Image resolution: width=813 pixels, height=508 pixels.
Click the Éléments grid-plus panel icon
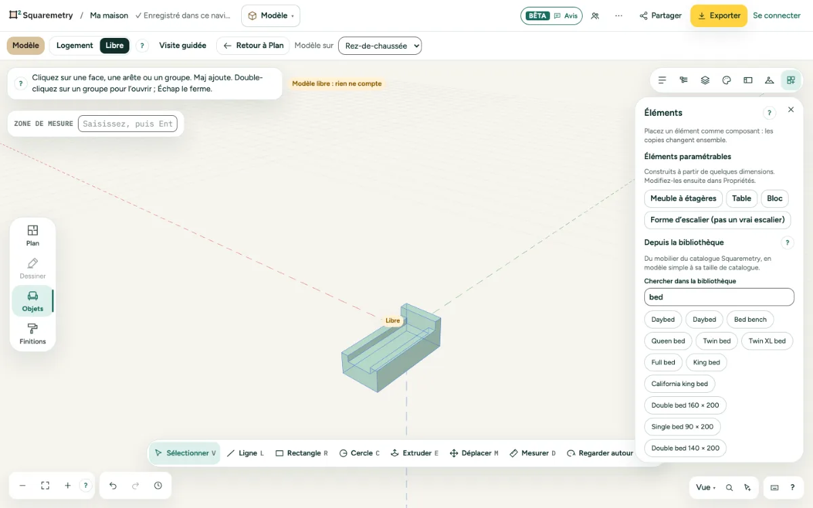pos(791,80)
